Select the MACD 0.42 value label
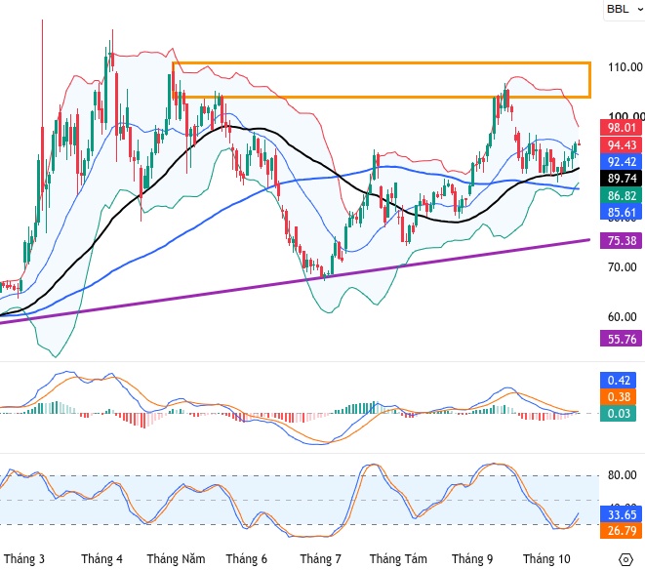 tap(619, 380)
